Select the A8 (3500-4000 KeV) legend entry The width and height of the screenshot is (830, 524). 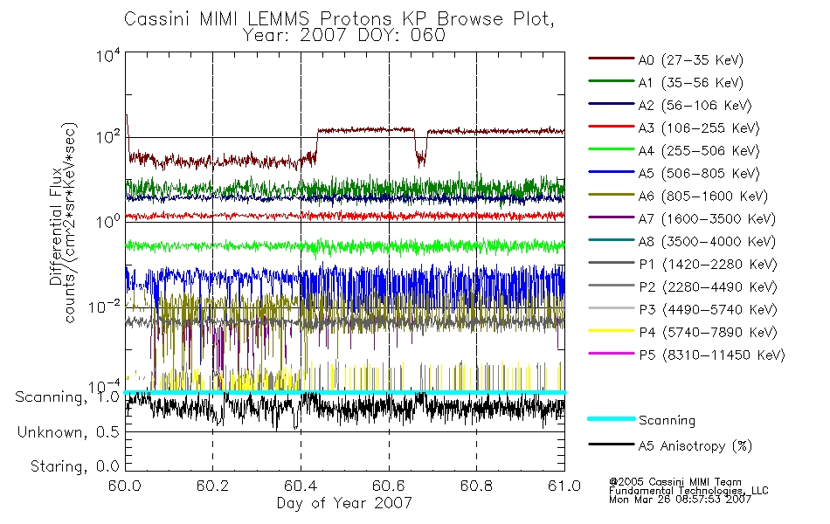click(681, 241)
